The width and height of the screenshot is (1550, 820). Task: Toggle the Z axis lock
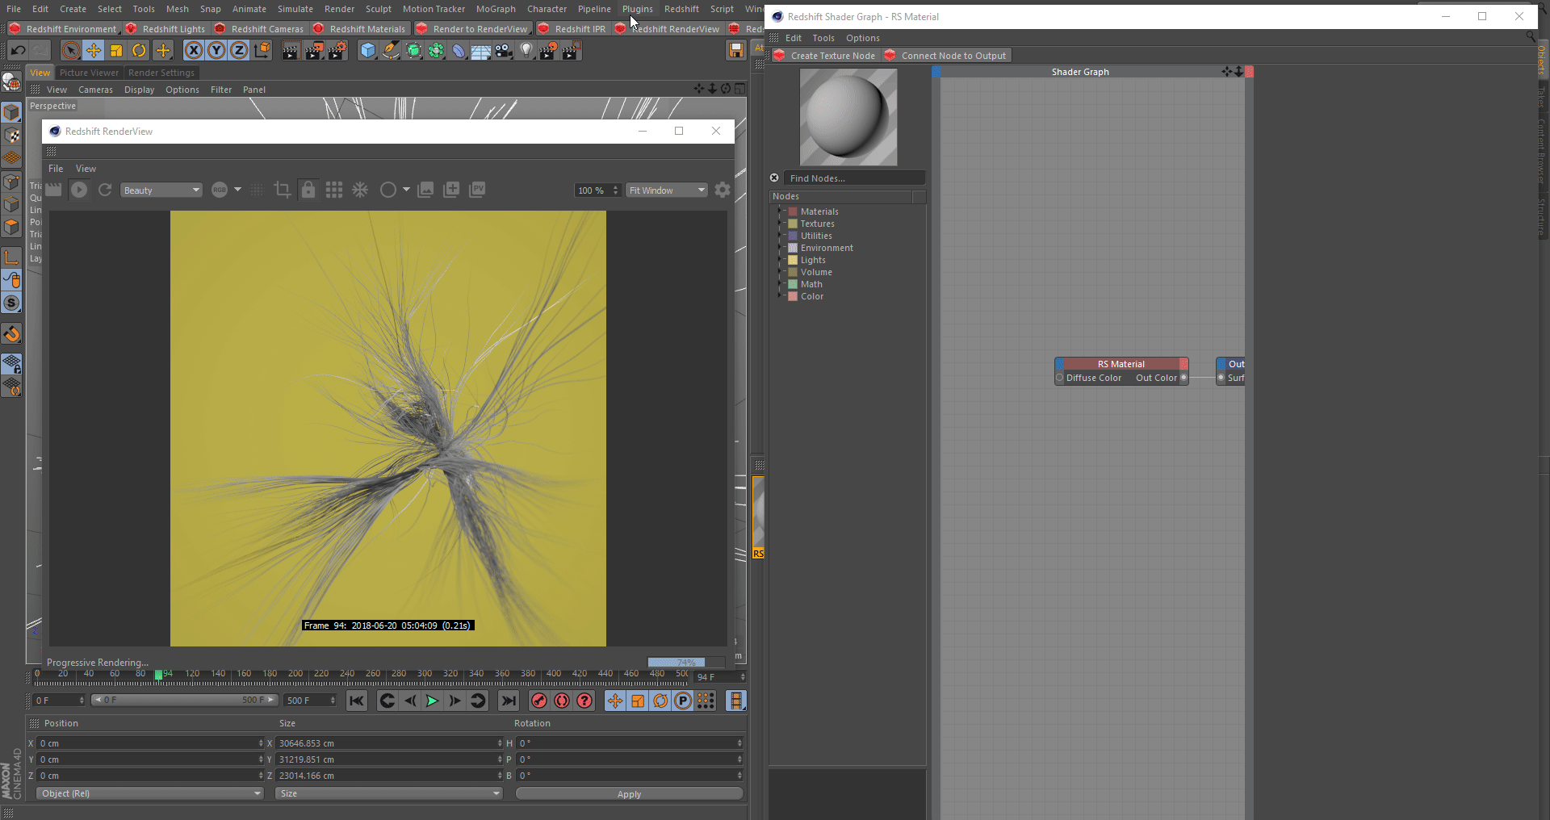(x=239, y=51)
